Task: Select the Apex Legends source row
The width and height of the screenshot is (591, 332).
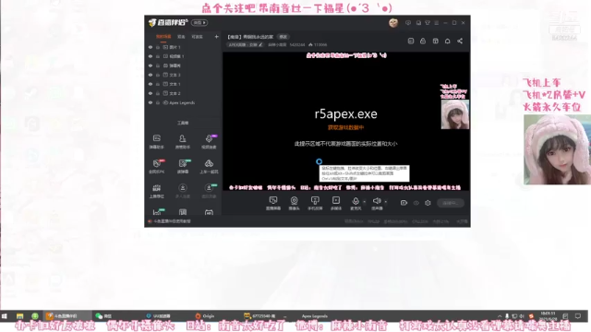Action: [184, 102]
